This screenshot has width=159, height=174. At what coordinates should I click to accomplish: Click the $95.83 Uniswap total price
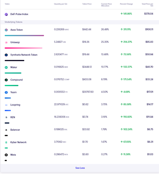149,42
